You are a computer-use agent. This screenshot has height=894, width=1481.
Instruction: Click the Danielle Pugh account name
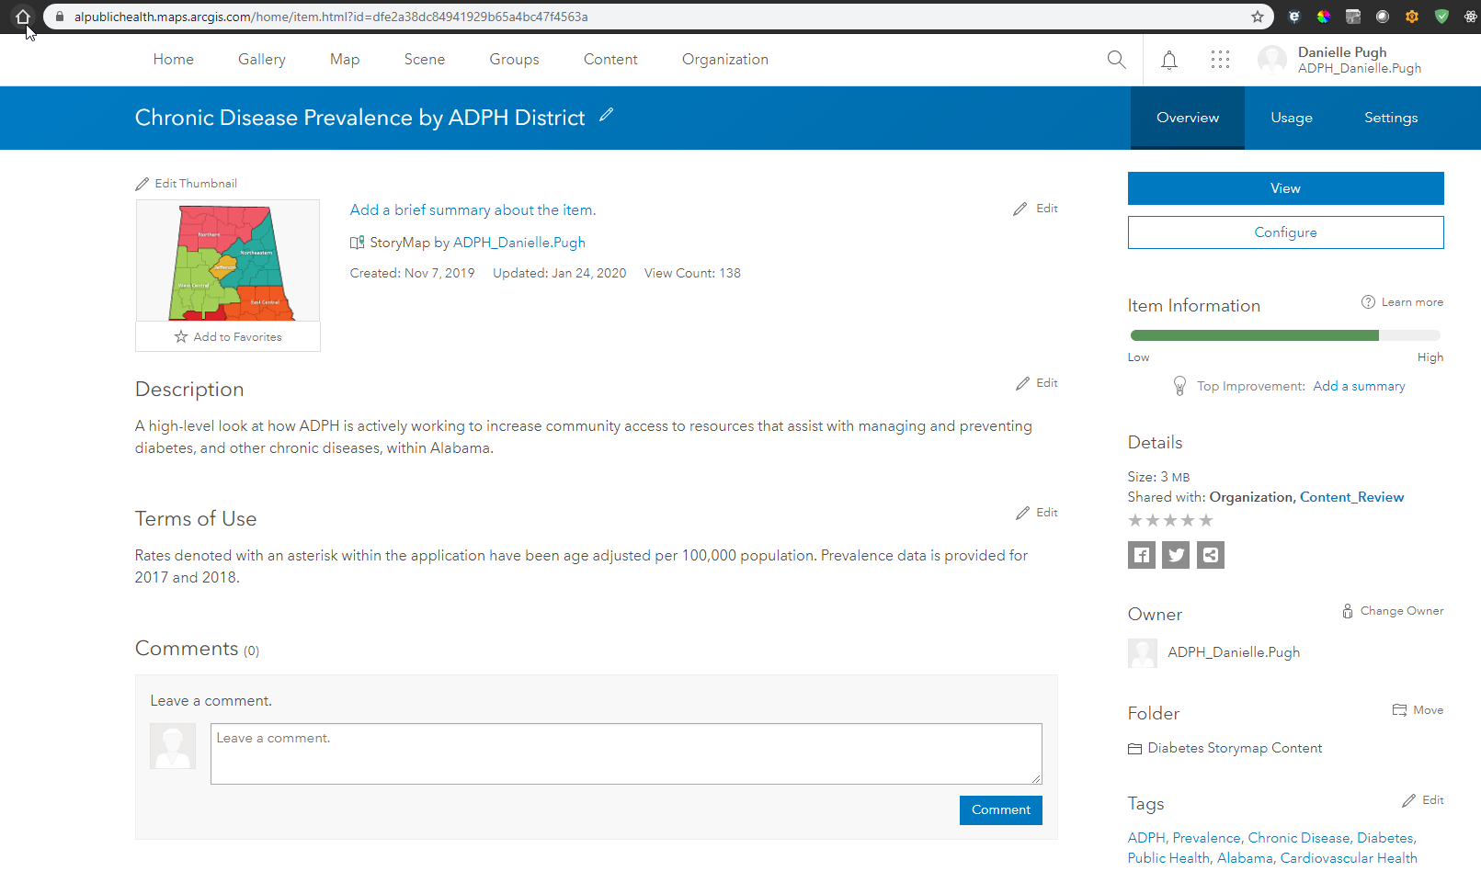pos(1342,52)
